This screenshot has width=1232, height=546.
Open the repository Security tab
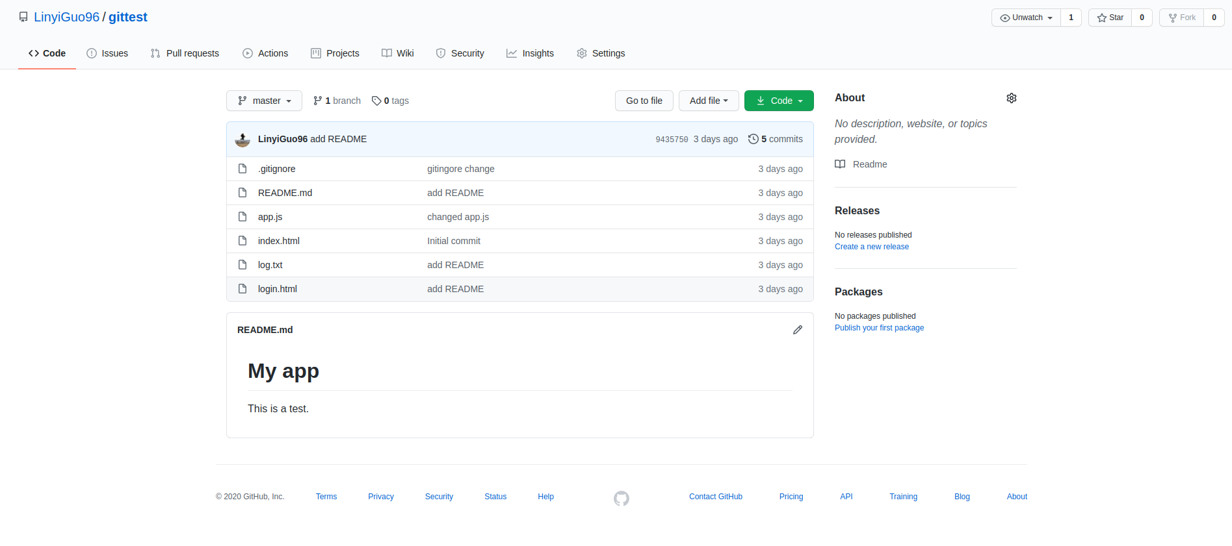(x=460, y=53)
